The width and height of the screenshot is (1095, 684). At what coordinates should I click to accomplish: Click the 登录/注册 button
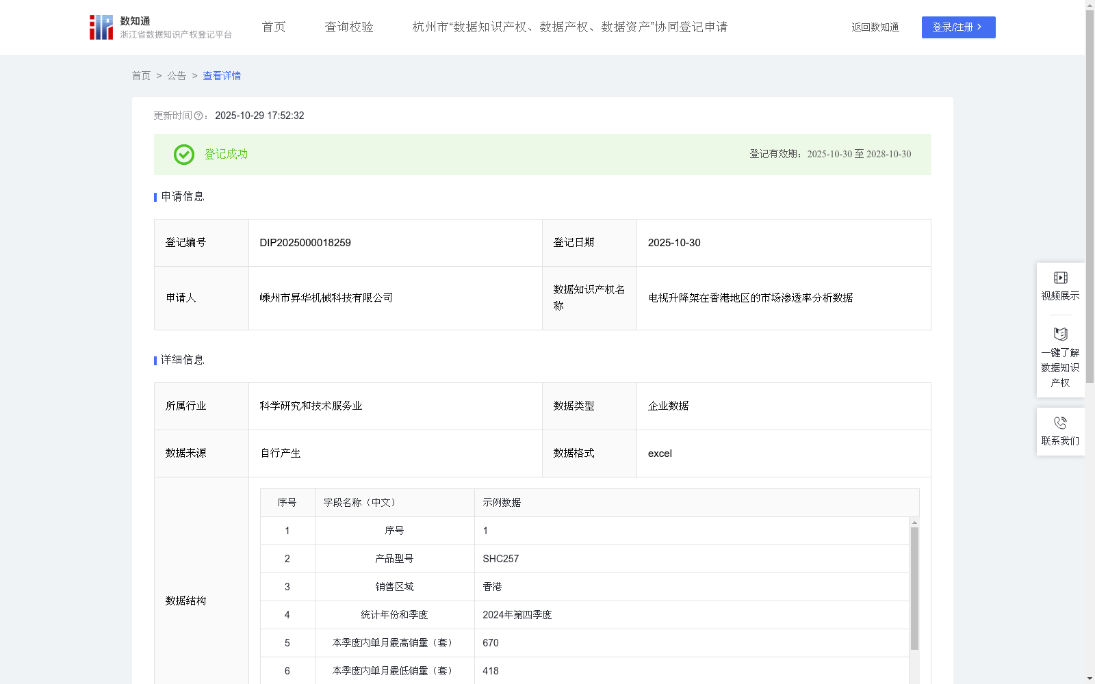958,27
